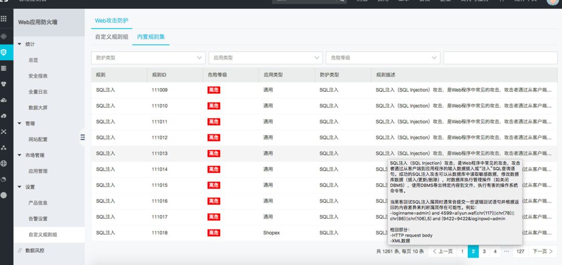Switch to the 自定义规则组 tab

coord(111,37)
